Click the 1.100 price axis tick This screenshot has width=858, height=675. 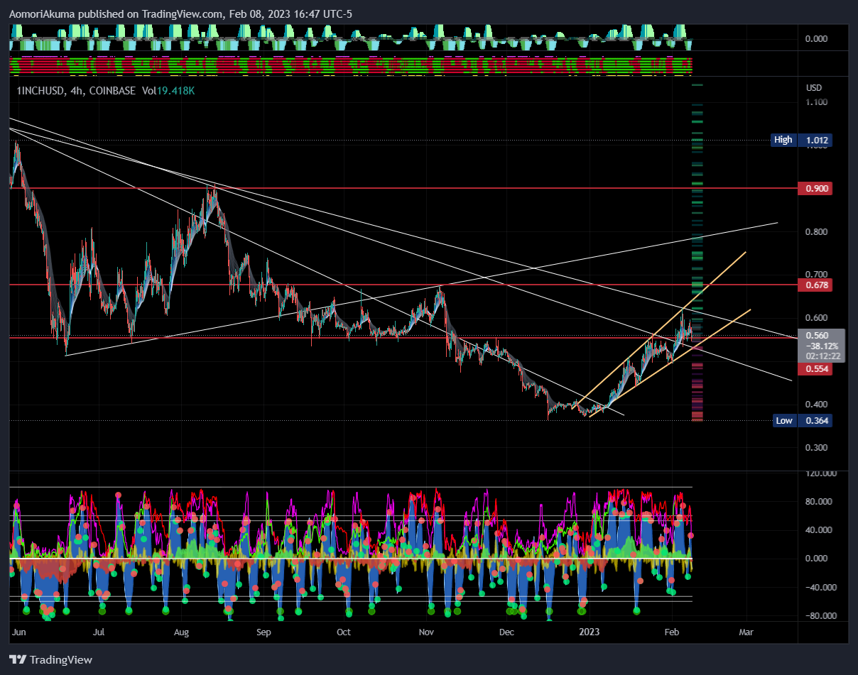pos(817,102)
